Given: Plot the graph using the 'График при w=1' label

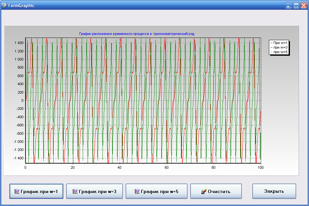Looking at the screenshot, I should pyautogui.click(x=39, y=191).
